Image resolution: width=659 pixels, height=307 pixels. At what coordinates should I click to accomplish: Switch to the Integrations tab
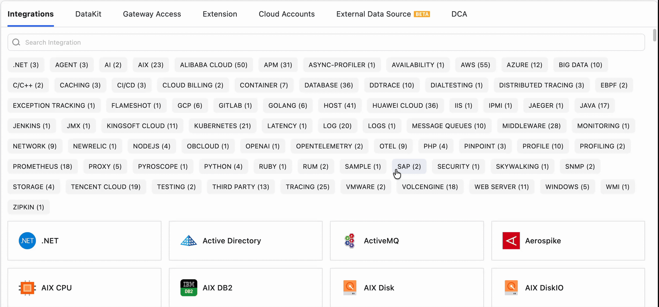point(31,14)
